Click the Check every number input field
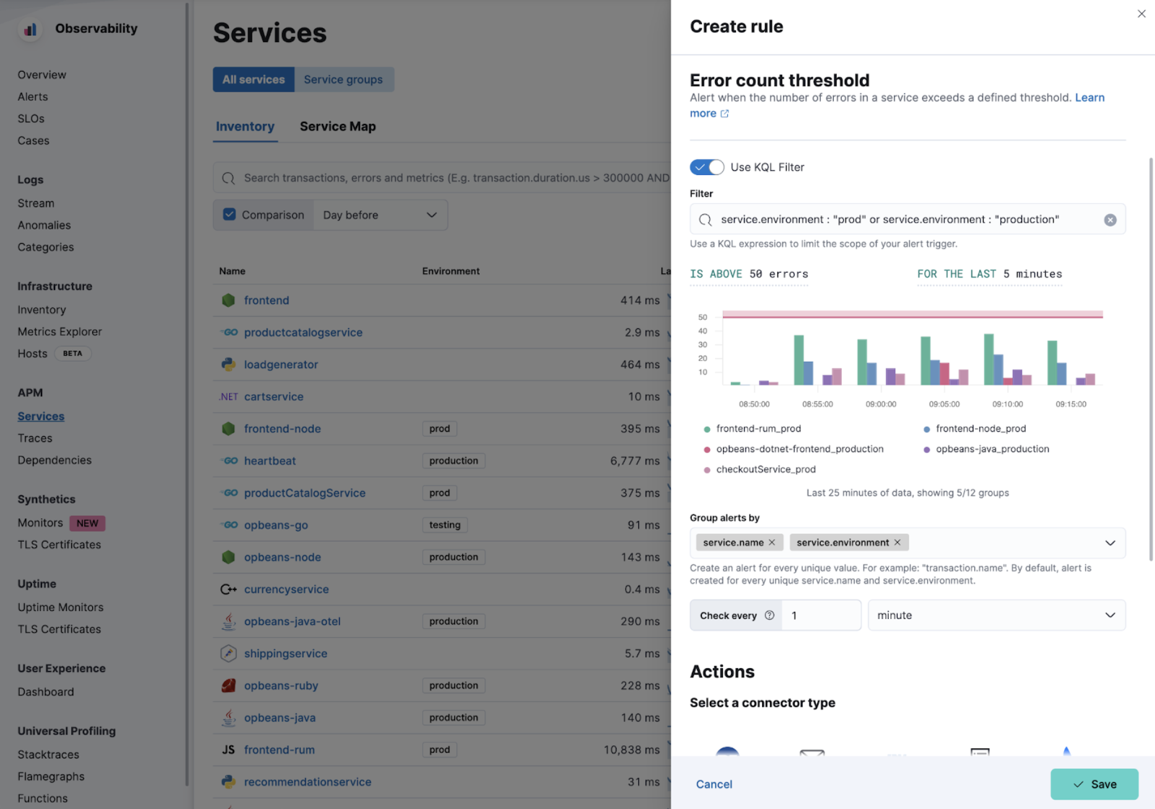Viewport: 1155px width, 809px height. pos(821,615)
